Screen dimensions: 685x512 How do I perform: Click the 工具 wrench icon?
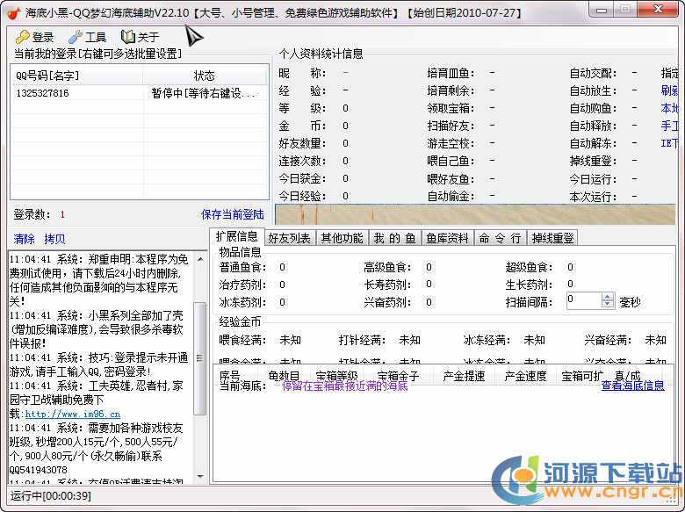[75, 37]
